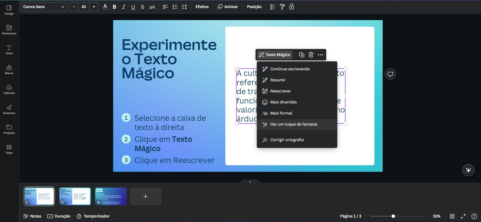Add a new page with plus tile
The height and width of the screenshot is (222, 481).
click(x=146, y=196)
